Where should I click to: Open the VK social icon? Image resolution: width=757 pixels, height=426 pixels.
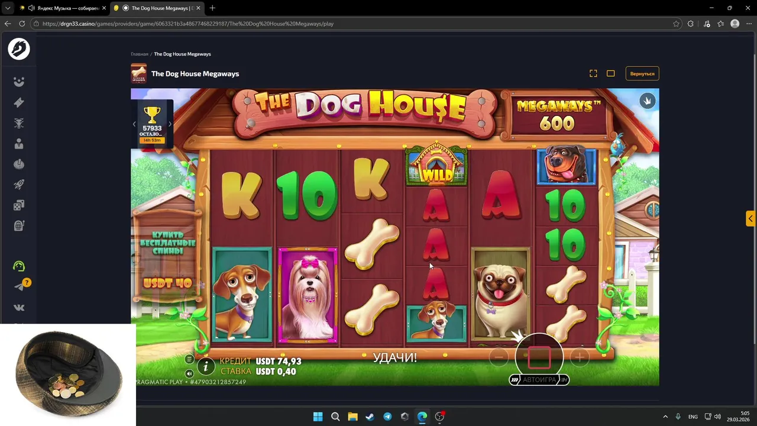(x=19, y=308)
